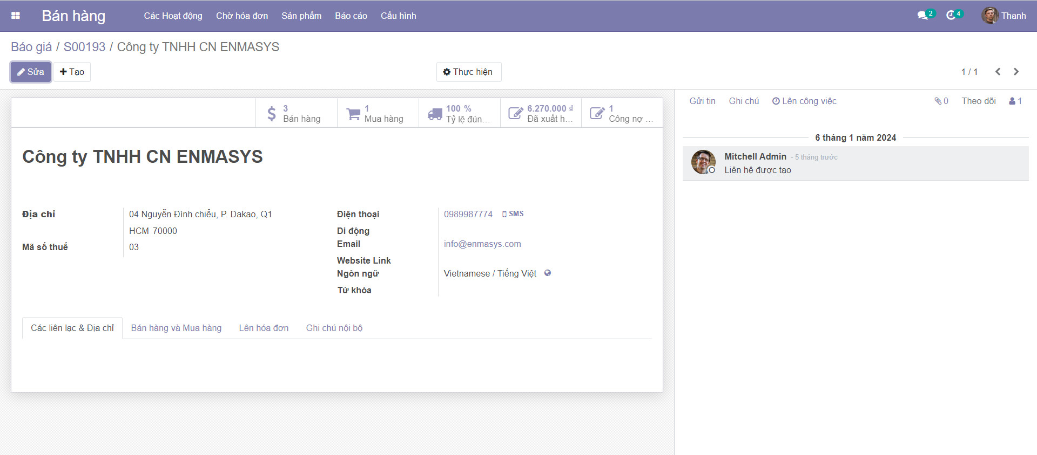Go to previous record arrow

pyautogui.click(x=998, y=72)
